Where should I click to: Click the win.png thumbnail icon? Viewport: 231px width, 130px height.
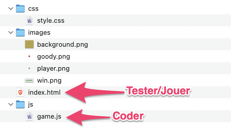tap(29, 80)
